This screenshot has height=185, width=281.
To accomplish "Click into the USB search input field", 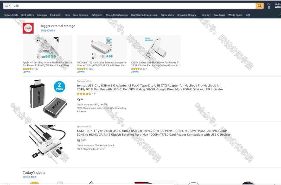I will [134, 6].
